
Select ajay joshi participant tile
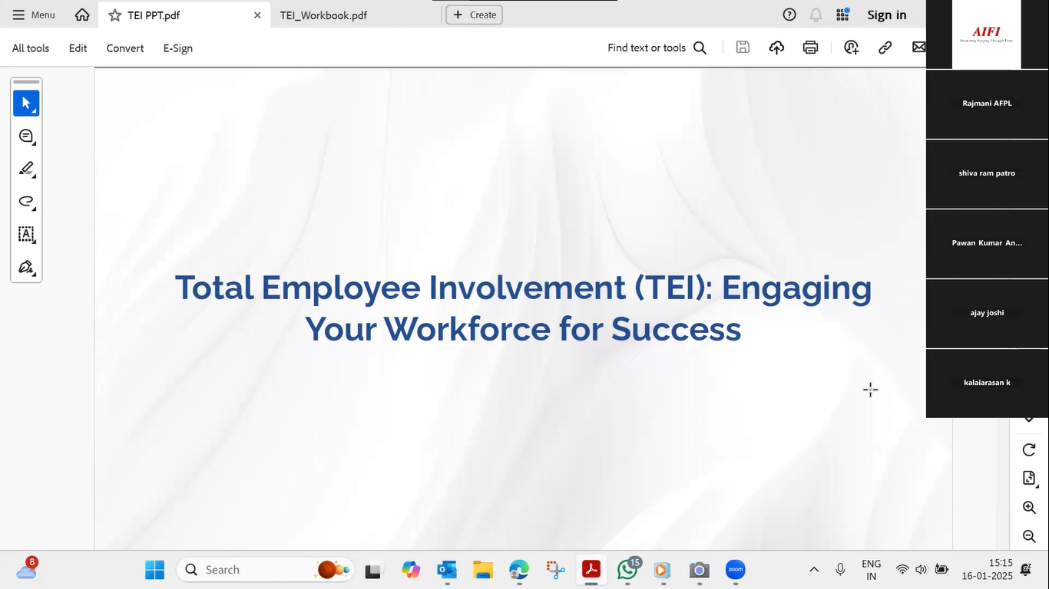(987, 314)
